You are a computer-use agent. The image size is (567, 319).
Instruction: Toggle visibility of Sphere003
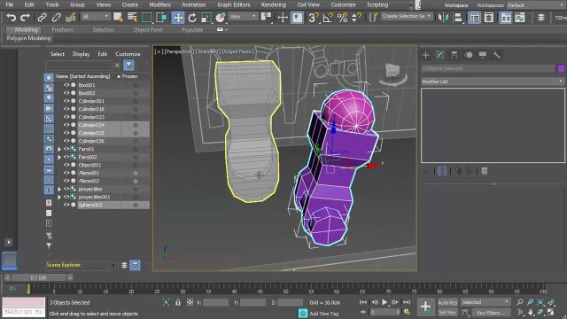coord(66,205)
